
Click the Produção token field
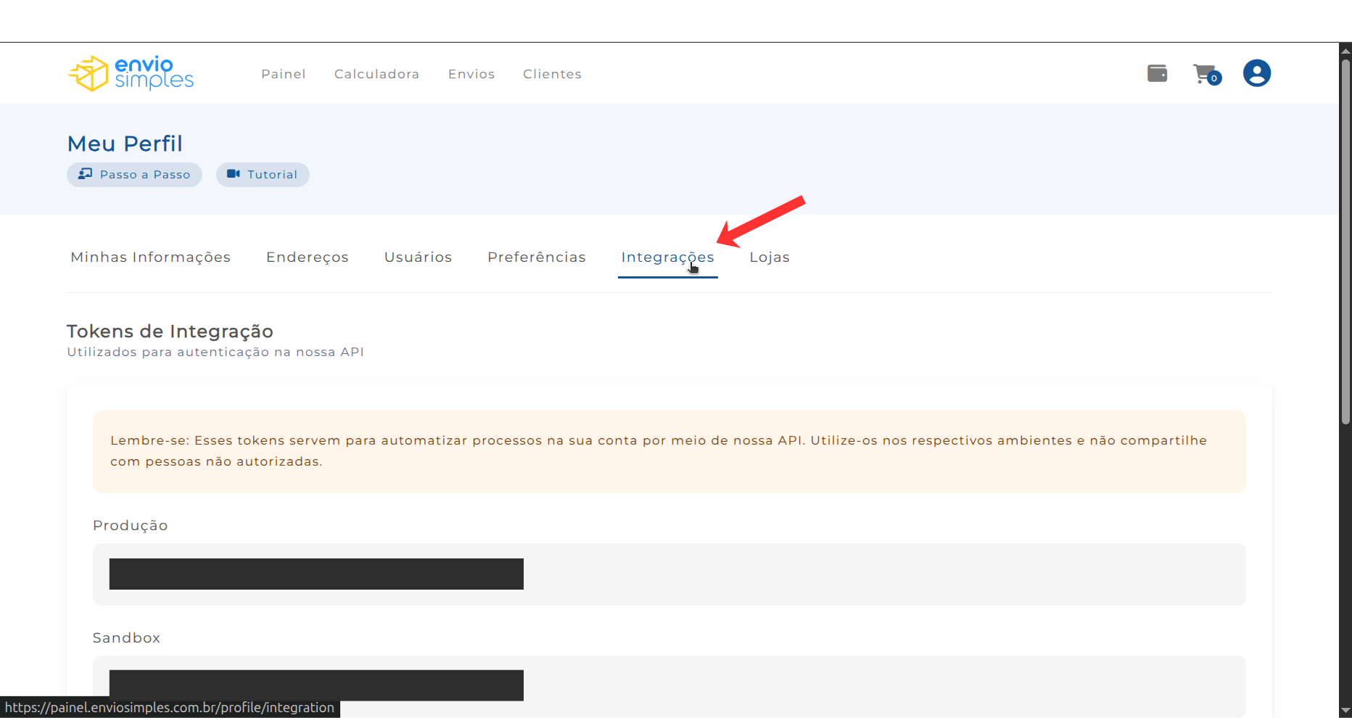pos(669,574)
